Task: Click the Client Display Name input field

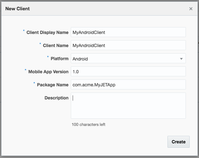Action: pos(128,32)
